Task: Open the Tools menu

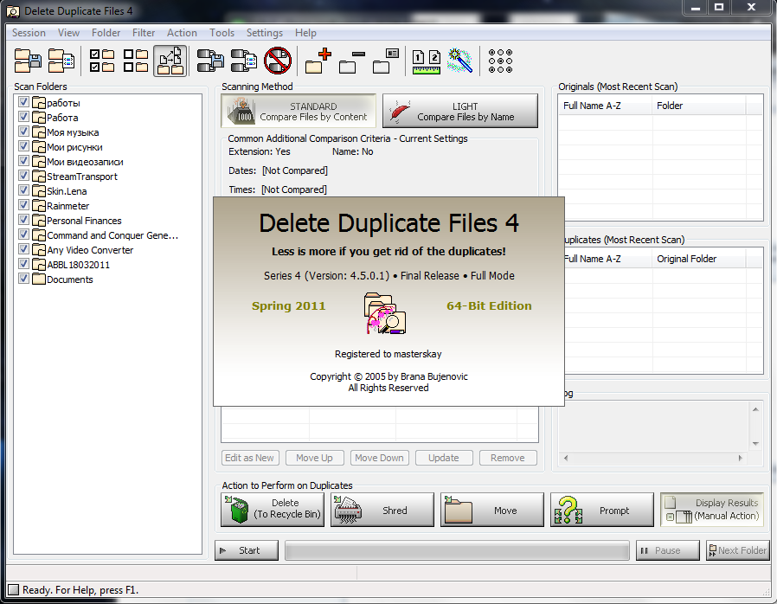Action: coord(222,33)
